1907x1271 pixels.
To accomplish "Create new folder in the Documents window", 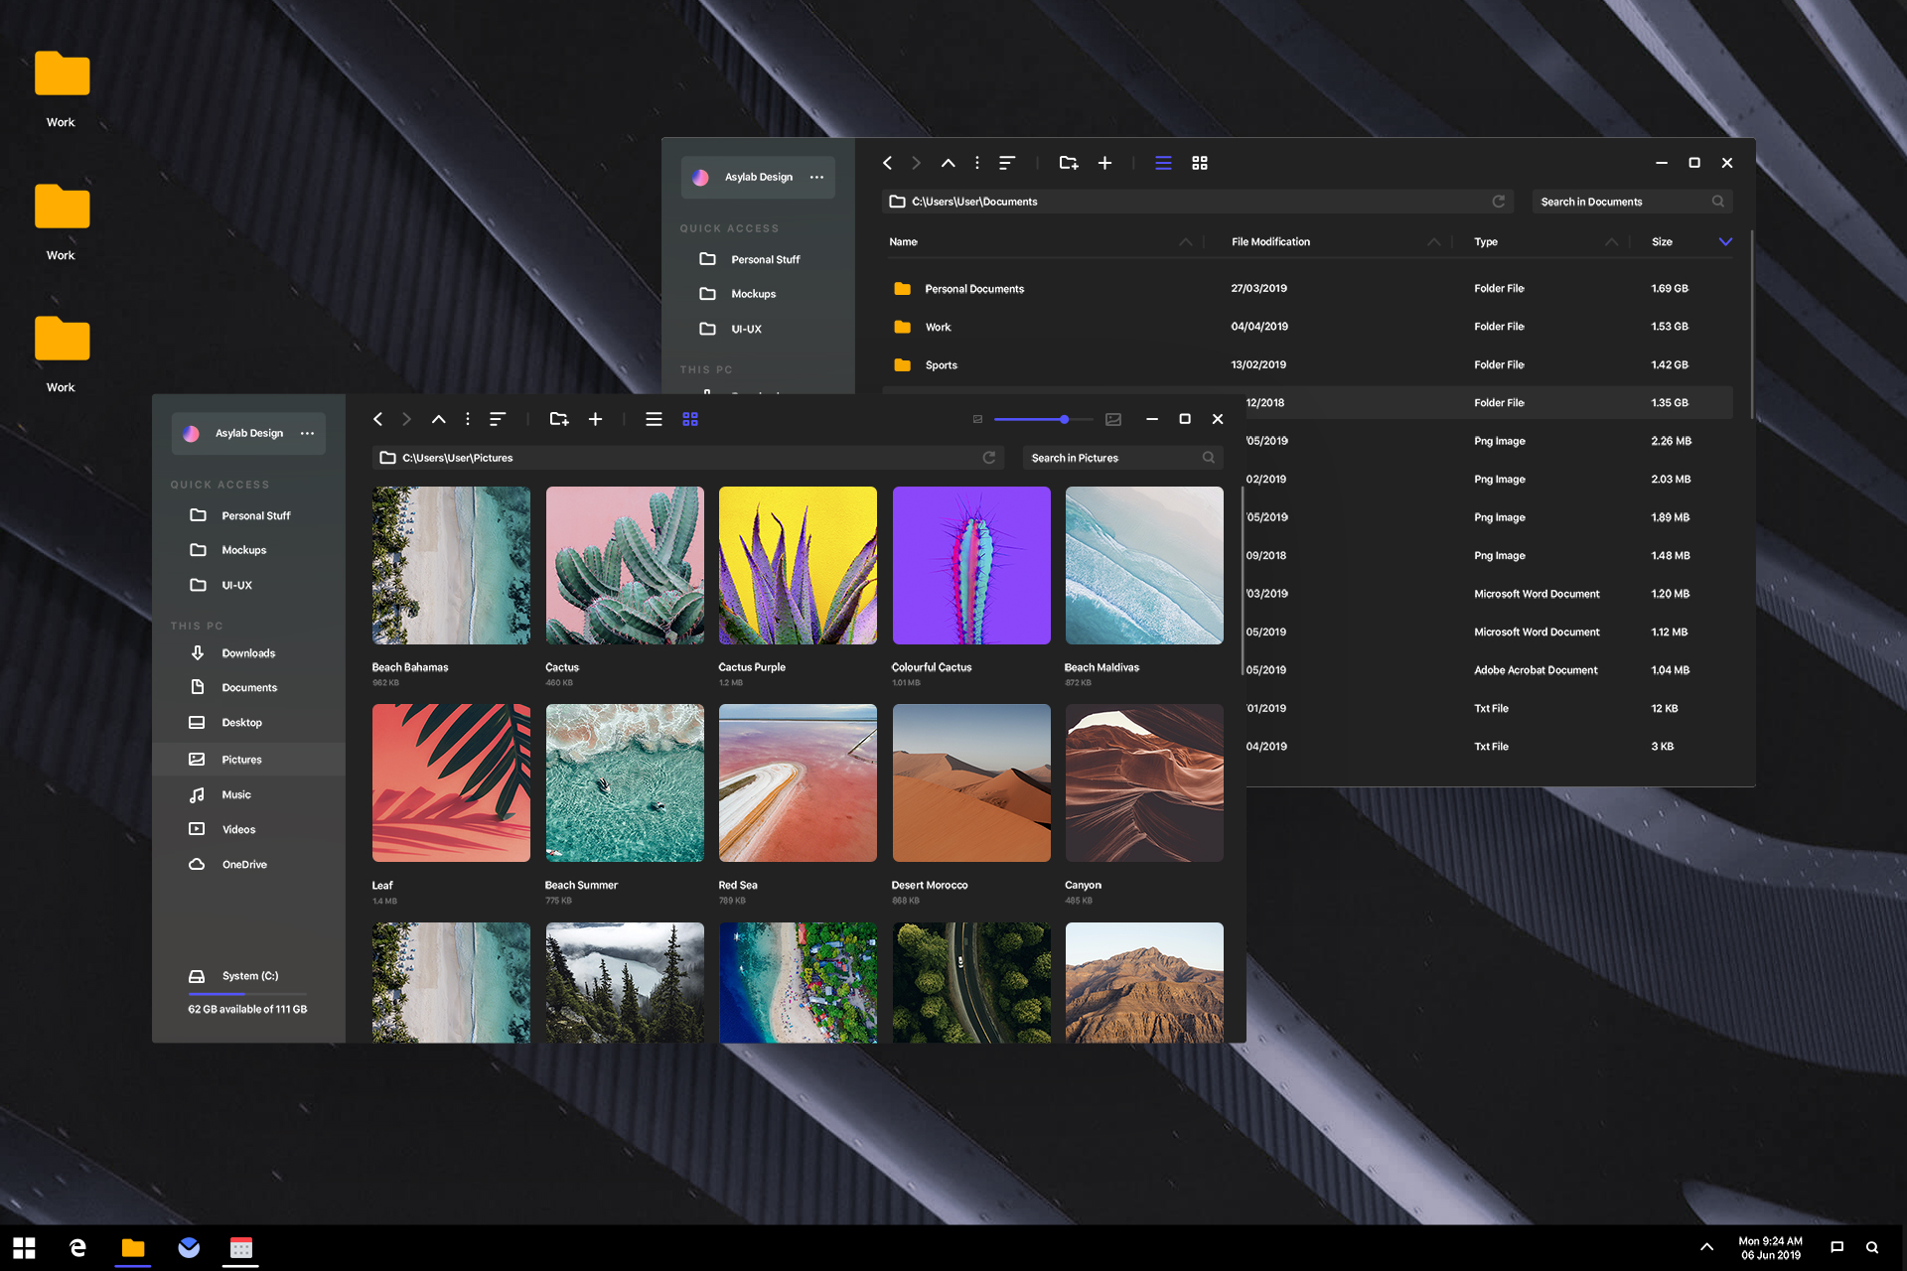I will coord(1069,163).
